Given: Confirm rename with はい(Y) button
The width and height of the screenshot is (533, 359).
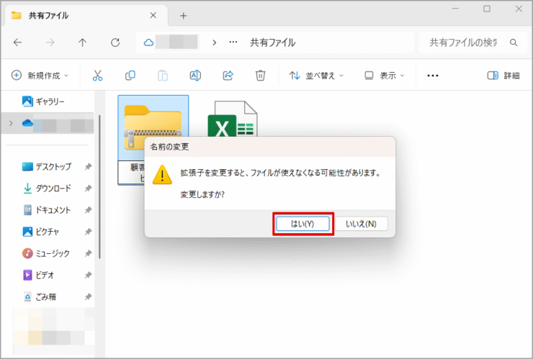Looking at the screenshot, I should pyautogui.click(x=303, y=224).
